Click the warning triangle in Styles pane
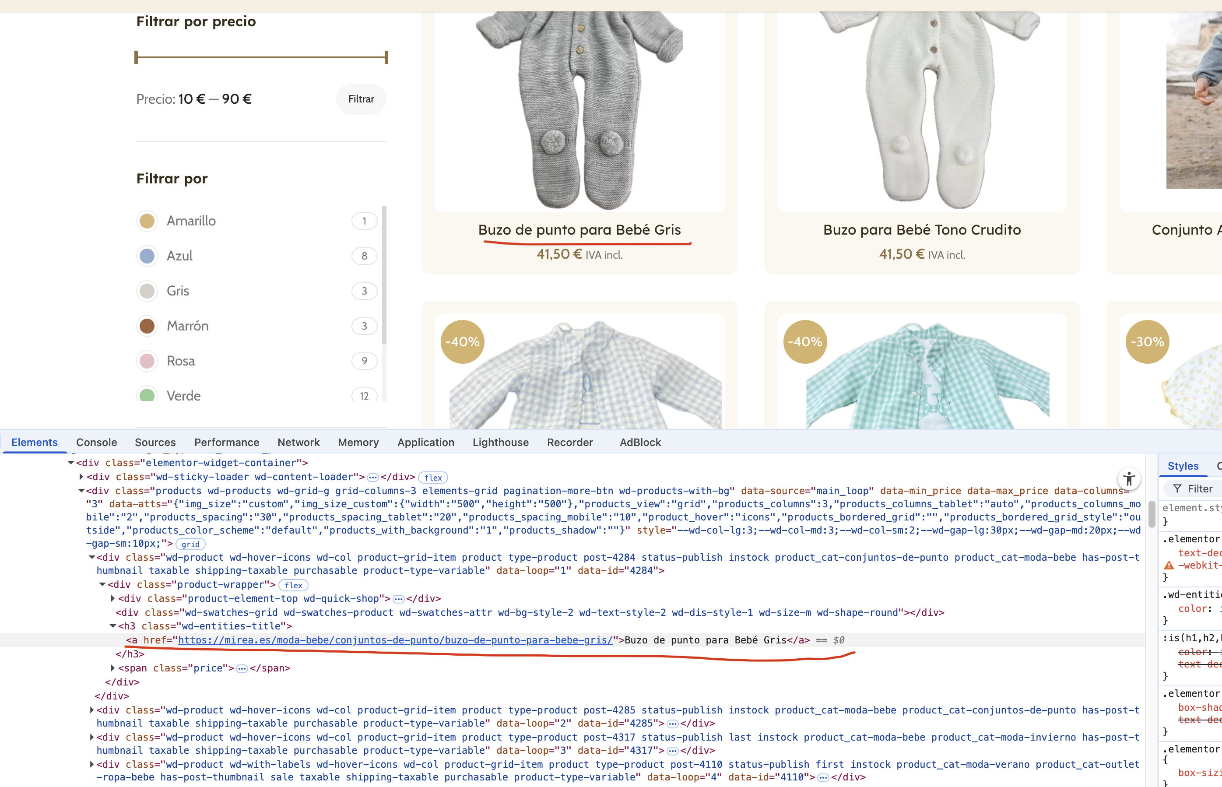Image resolution: width=1222 pixels, height=787 pixels. 1169,565
